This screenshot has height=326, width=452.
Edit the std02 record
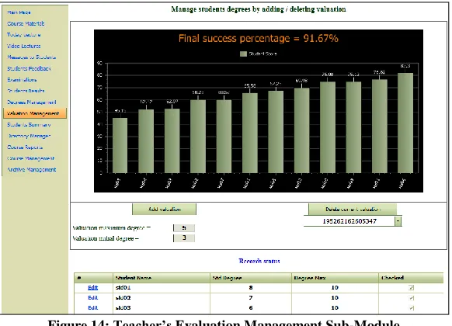tap(93, 298)
